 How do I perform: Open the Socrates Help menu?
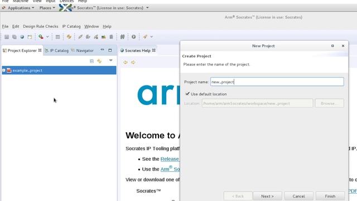tap(107, 26)
